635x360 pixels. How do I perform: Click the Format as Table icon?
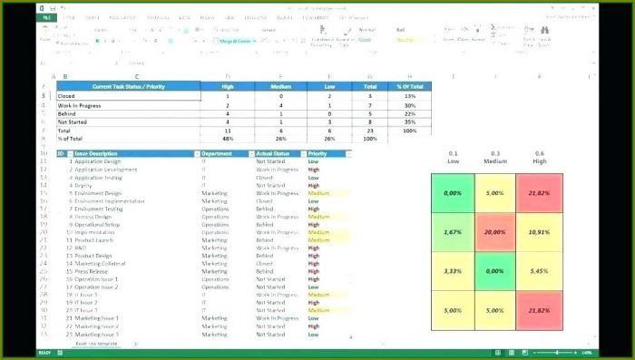(347, 31)
